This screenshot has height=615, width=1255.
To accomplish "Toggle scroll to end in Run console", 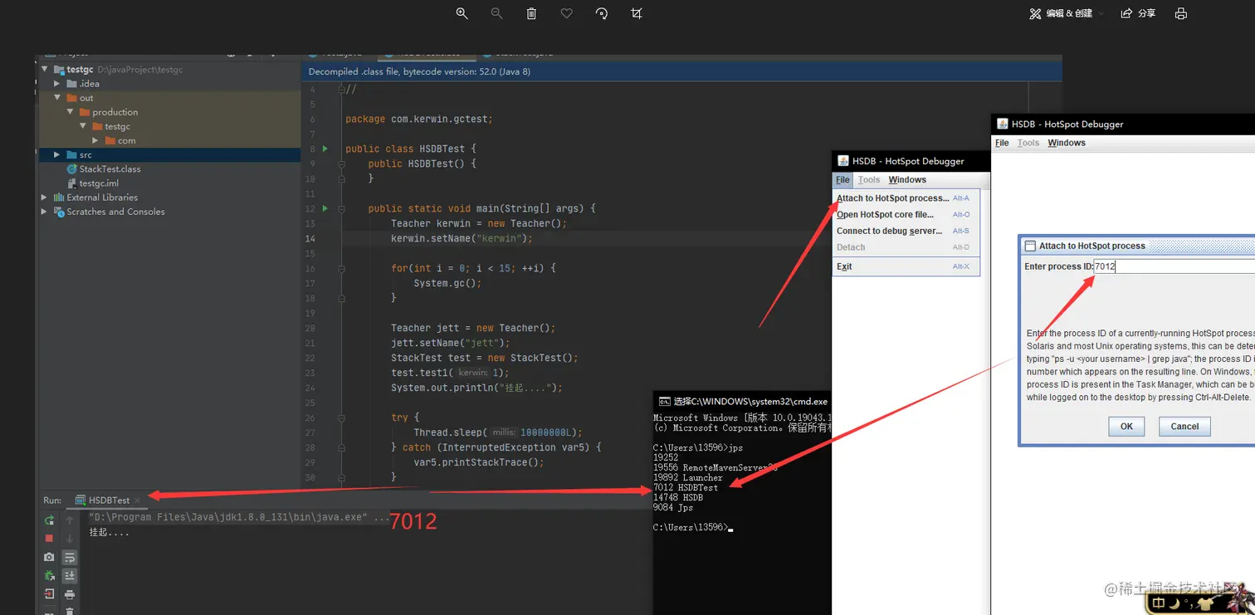I will 70,575.
